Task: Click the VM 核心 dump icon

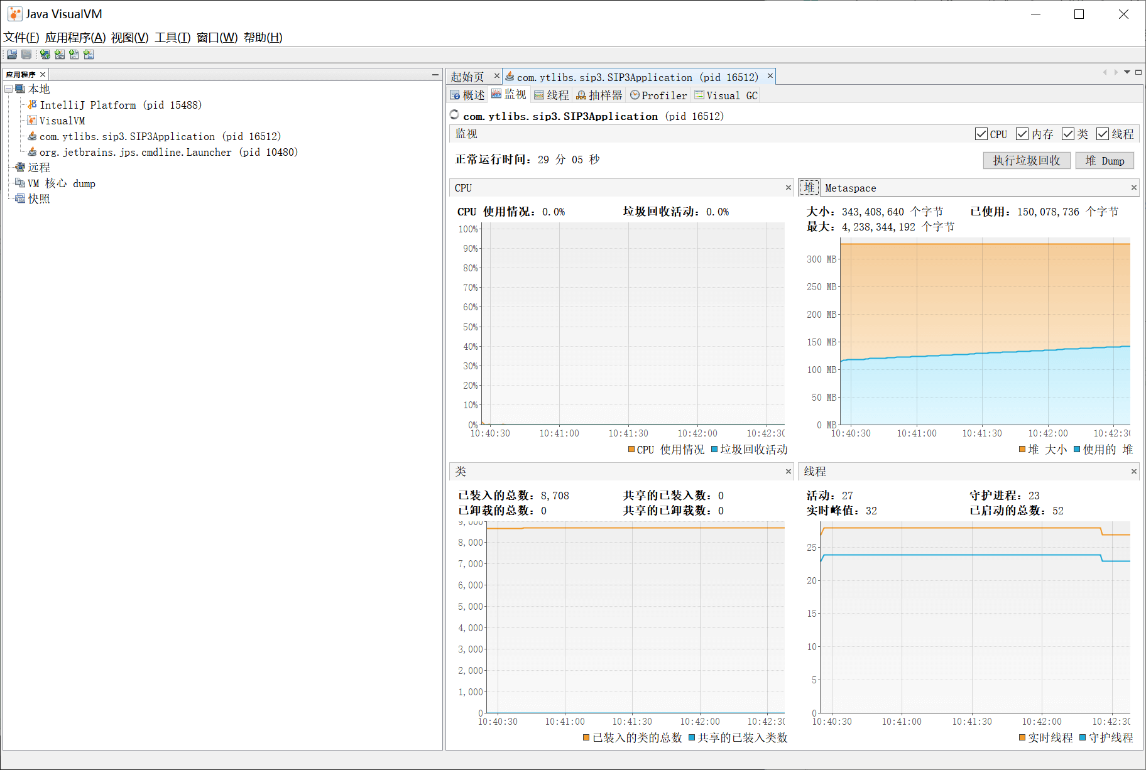Action: pos(20,183)
